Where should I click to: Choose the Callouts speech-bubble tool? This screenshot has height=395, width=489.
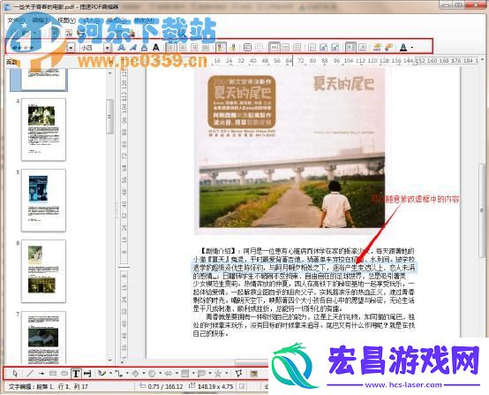(201, 373)
